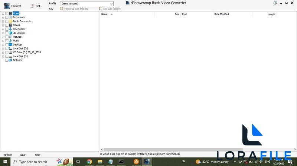Click the Refresh button
Image resolution: width=297 pixels, height=166 pixels.
point(7,155)
